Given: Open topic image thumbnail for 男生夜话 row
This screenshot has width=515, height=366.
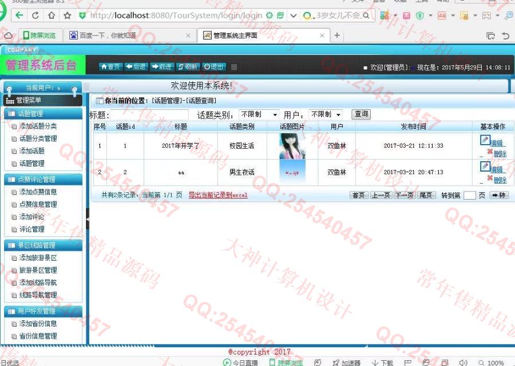Looking at the screenshot, I should (292, 172).
